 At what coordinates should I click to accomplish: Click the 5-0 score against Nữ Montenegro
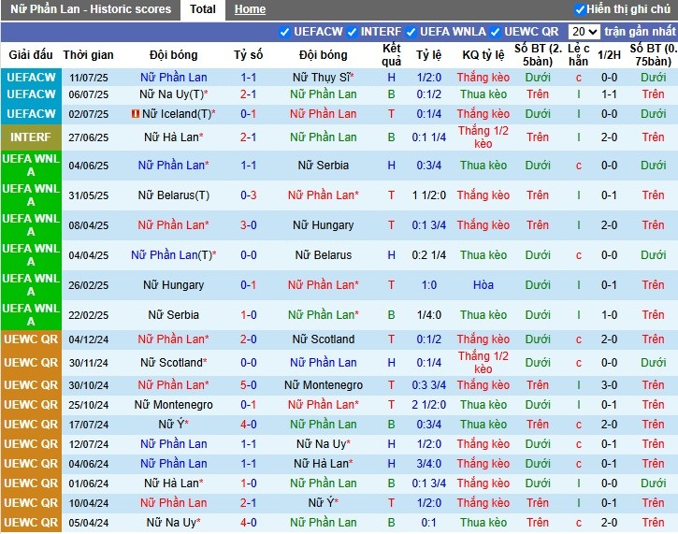coord(248,385)
